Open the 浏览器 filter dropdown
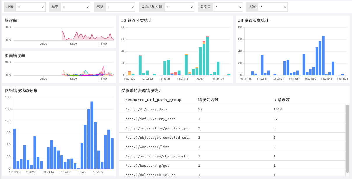This screenshot has width=352, height=179. [228, 7]
